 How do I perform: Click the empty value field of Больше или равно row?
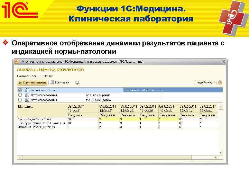[192, 95]
